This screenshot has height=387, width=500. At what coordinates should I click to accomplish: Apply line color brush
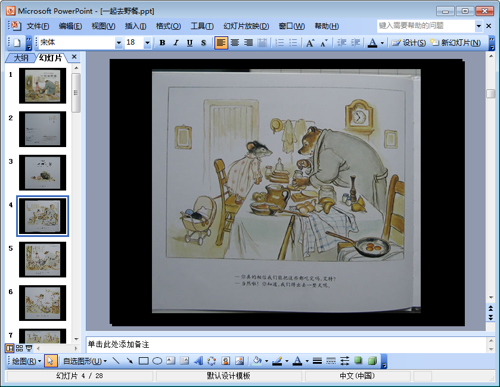pyautogui.click(x=277, y=361)
